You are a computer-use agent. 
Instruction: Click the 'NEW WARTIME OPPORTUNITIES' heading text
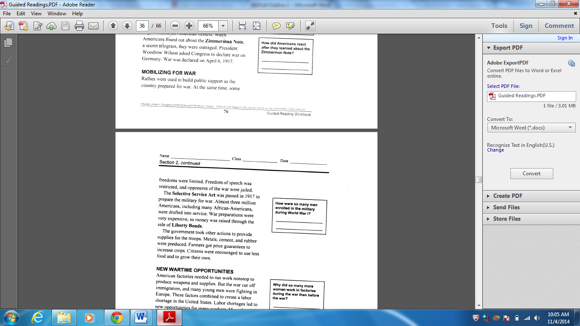pyautogui.click(x=195, y=270)
